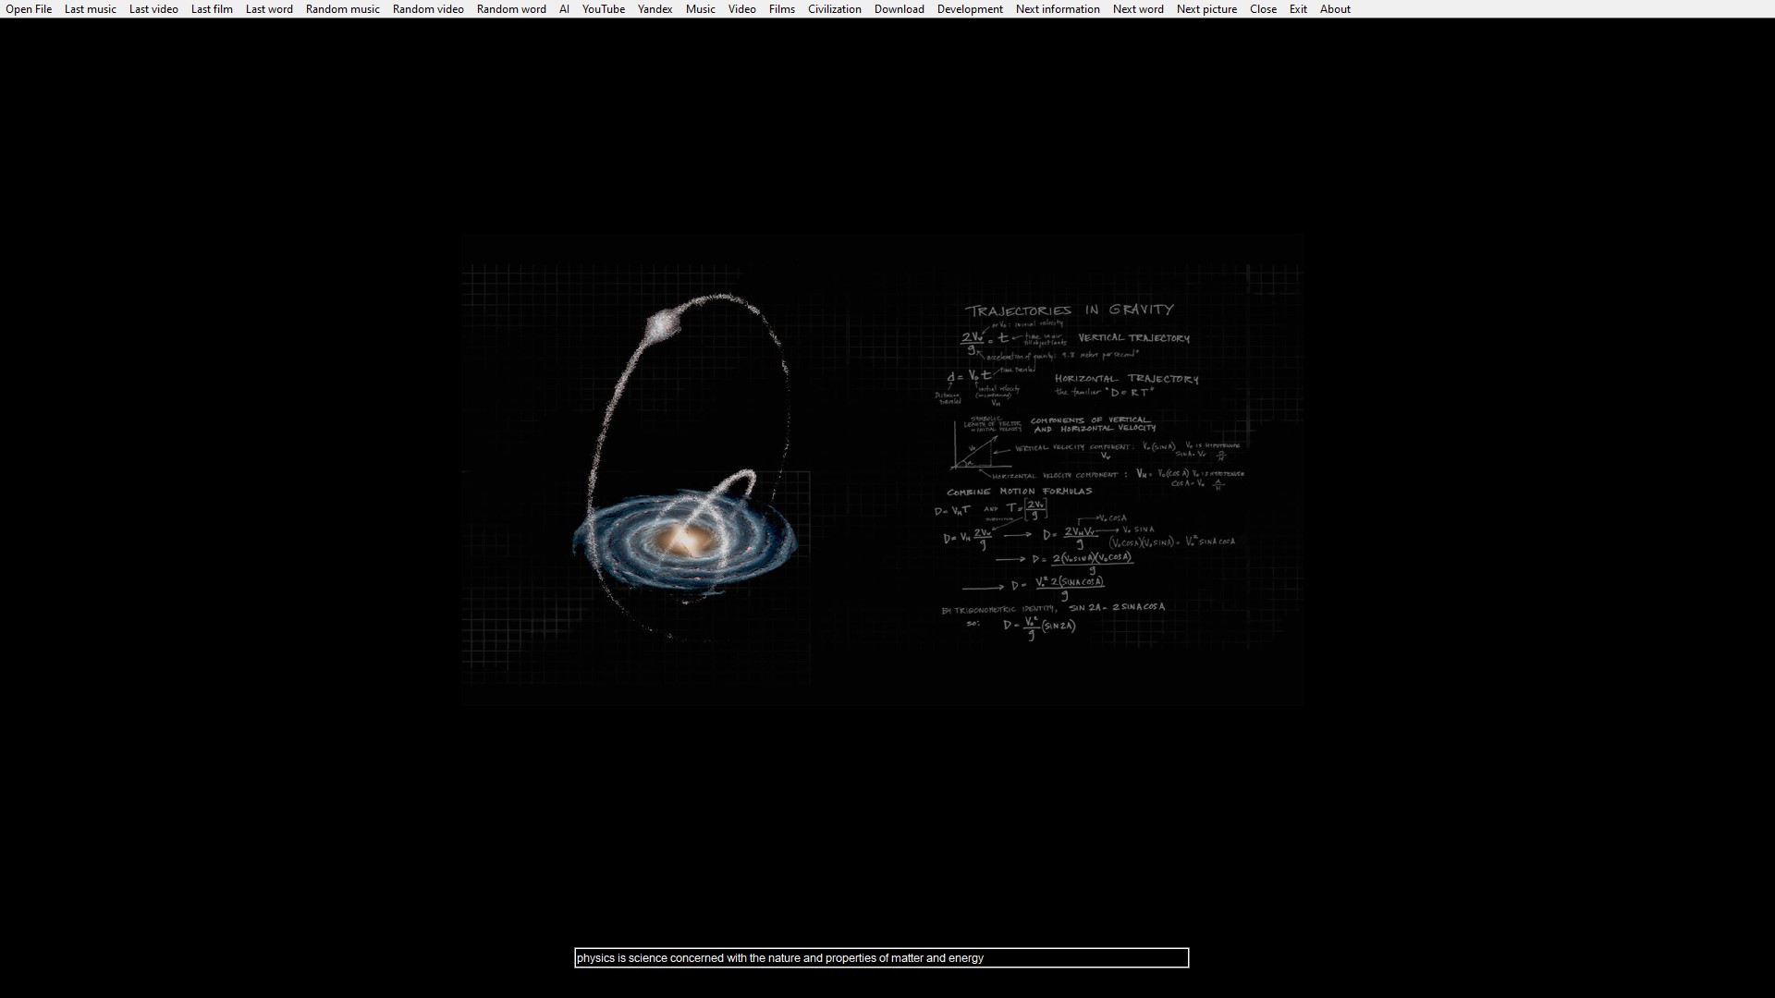Advance to Next word
Viewport: 1775px width, 998px height.
(1138, 9)
